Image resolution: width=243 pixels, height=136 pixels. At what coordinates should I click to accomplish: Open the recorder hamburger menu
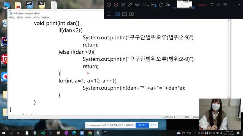(x=109, y=14)
